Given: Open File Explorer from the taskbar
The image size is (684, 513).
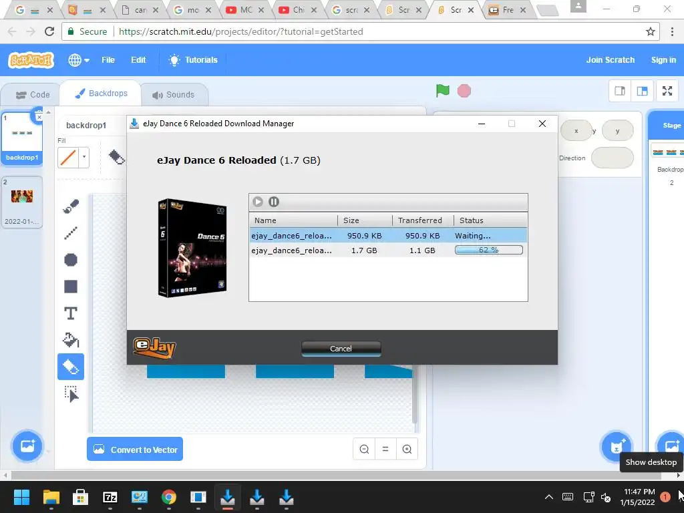Looking at the screenshot, I should coord(51,497).
